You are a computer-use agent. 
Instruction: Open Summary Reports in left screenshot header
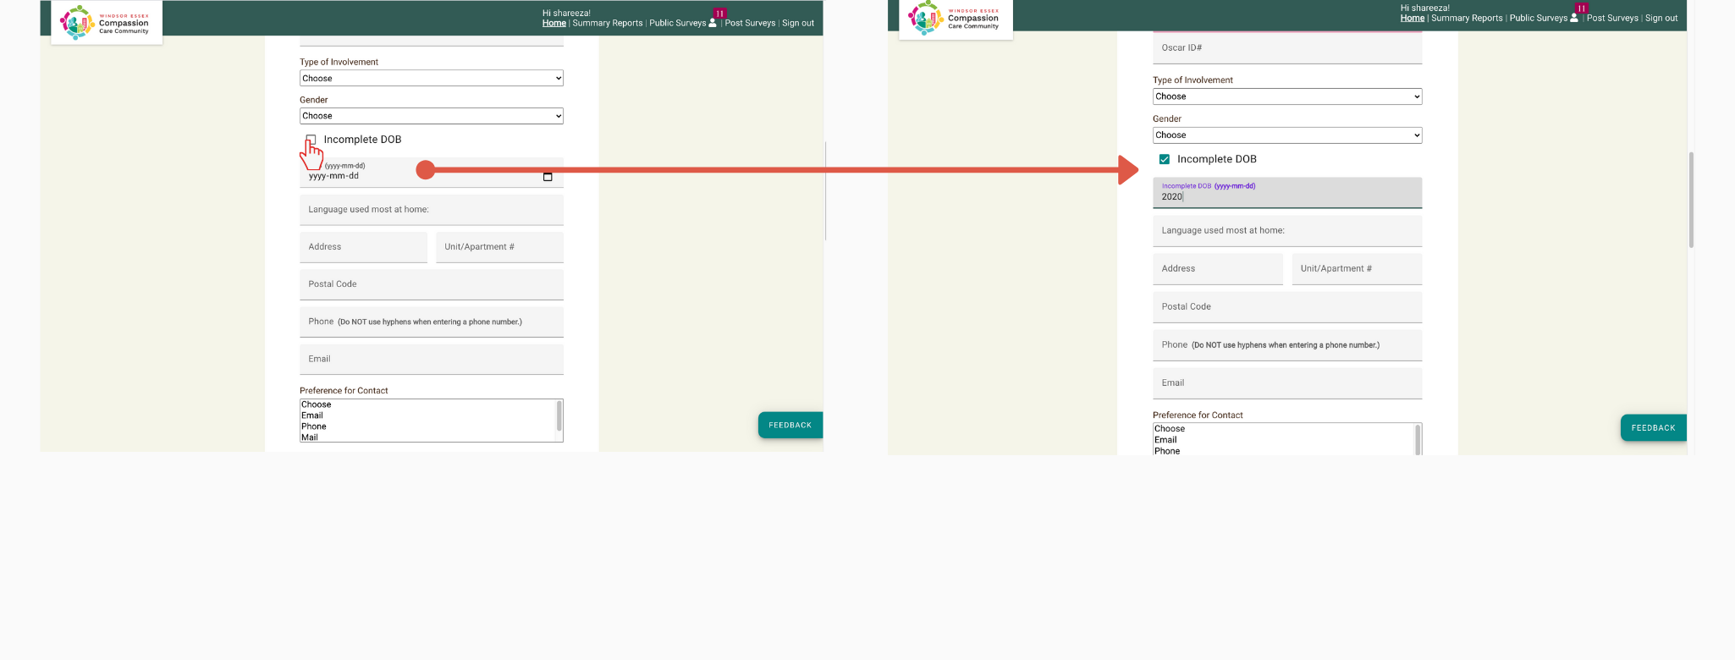(x=607, y=23)
